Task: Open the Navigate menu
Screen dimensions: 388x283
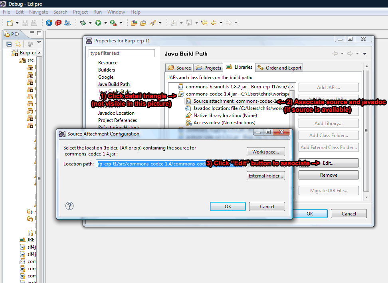Action: (x=38, y=12)
